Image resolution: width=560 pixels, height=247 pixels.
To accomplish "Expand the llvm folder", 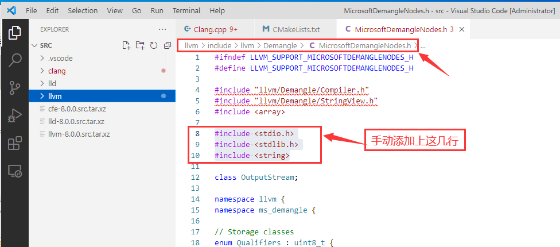I will [102, 96].
